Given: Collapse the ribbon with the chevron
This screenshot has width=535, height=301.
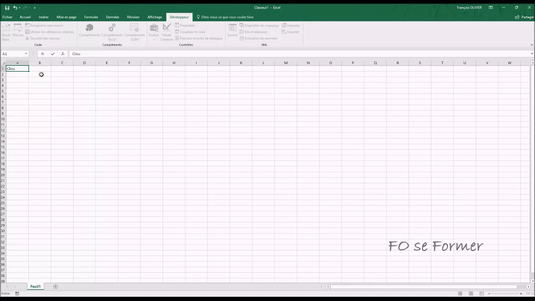Looking at the screenshot, I should pos(532,45).
